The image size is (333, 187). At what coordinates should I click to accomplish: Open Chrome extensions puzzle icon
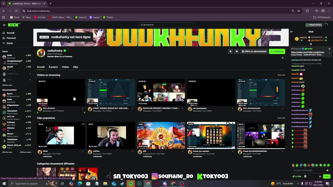pyautogui.click(x=308, y=11)
